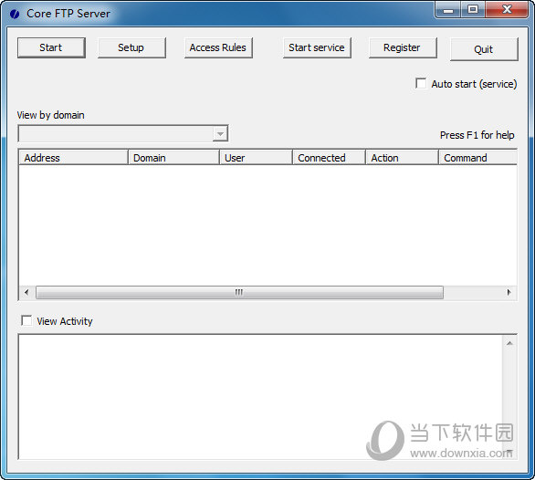
Task: Click the Action column header
Action: [x=402, y=158]
